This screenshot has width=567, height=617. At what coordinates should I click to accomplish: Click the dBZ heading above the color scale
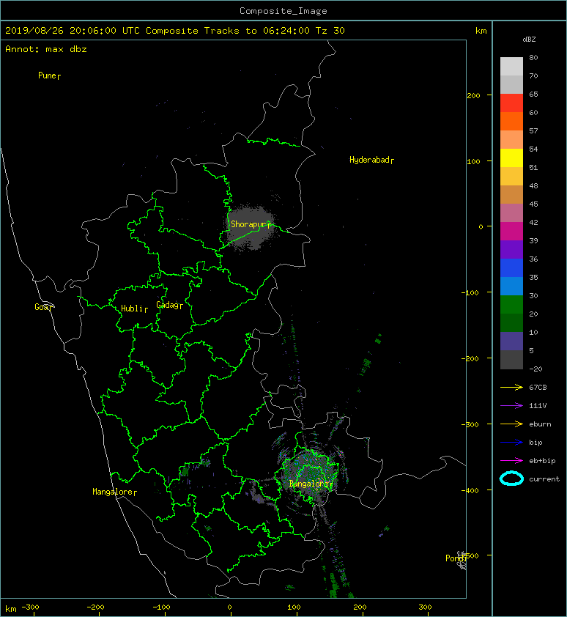click(529, 40)
